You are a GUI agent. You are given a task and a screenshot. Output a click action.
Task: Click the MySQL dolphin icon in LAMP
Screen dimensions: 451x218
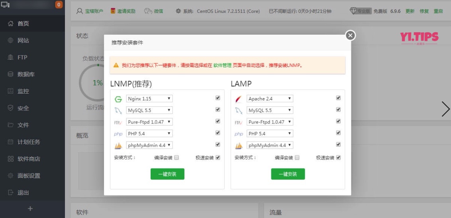click(239, 110)
